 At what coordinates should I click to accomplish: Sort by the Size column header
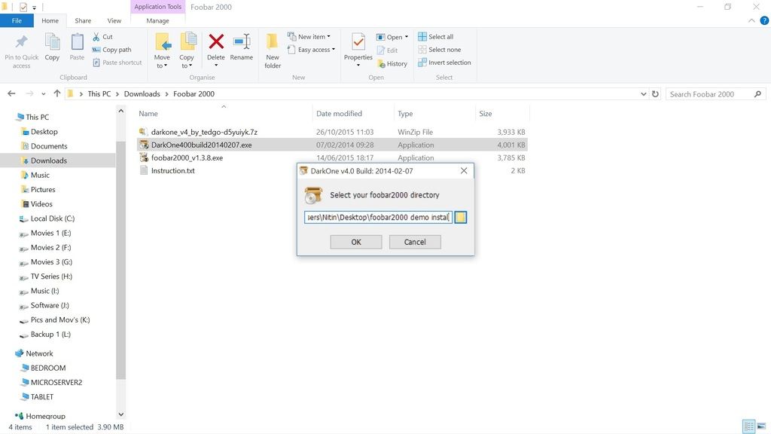point(486,113)
